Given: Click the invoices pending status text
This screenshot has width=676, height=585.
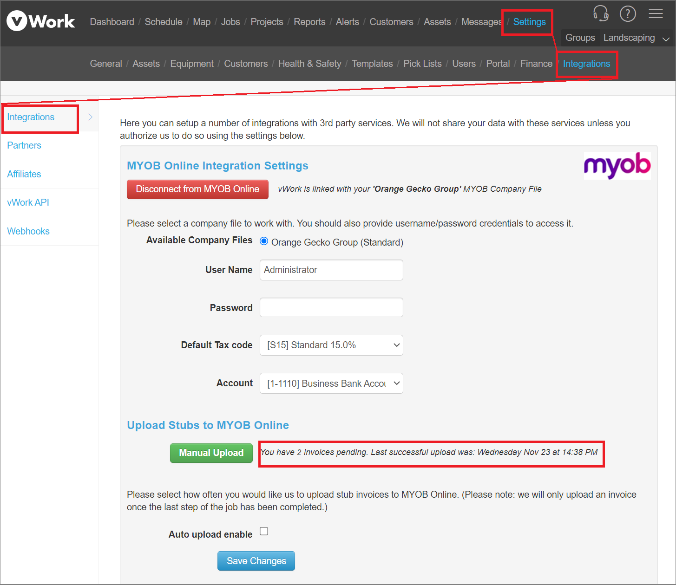Looking at the screenshot, I should coord(429,452).
